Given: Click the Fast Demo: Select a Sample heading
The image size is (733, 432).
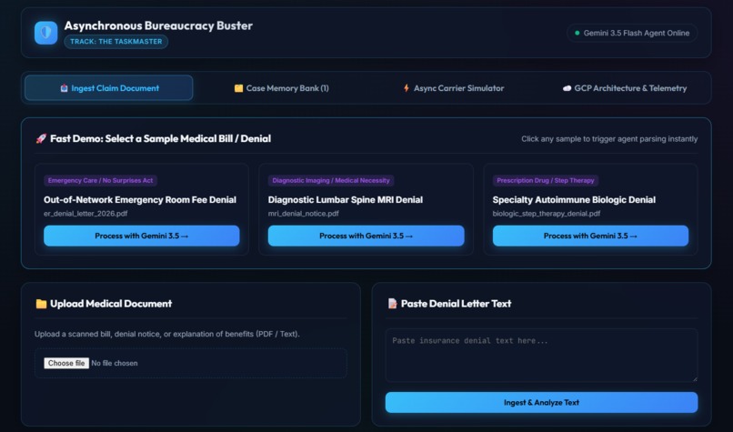Looking at the screenshot, I should 160,138.
